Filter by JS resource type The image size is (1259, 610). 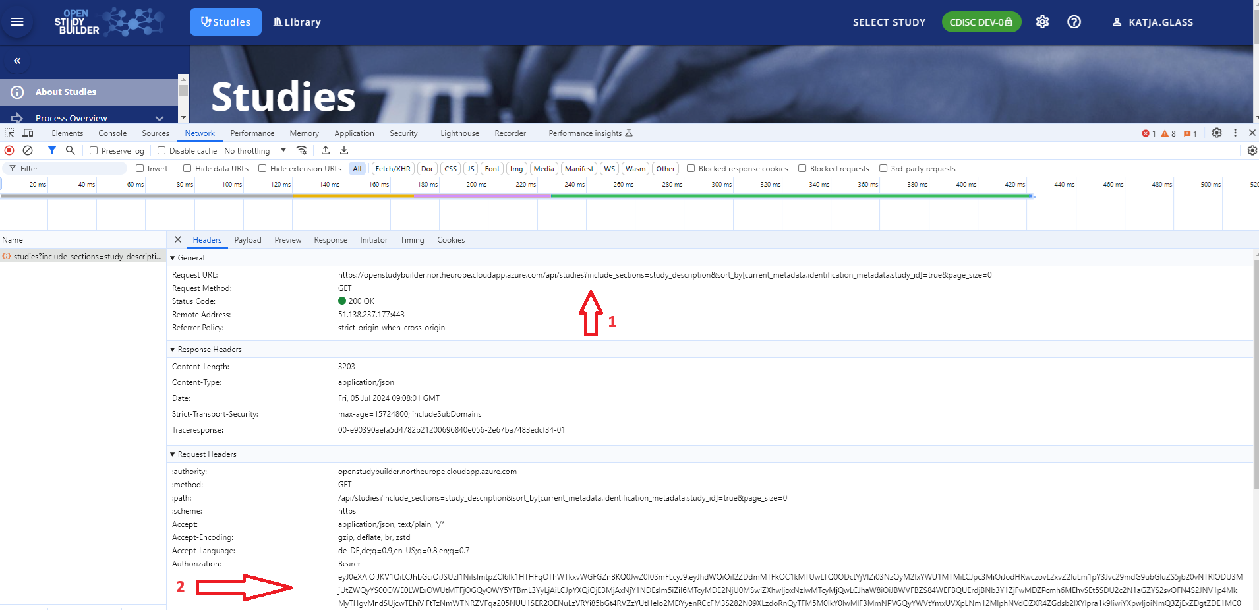pyautogui.click(x=471, y=169)
